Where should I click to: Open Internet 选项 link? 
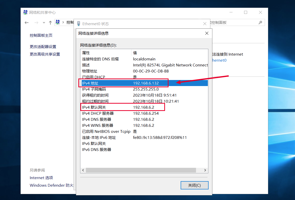[x=41, y=178]
